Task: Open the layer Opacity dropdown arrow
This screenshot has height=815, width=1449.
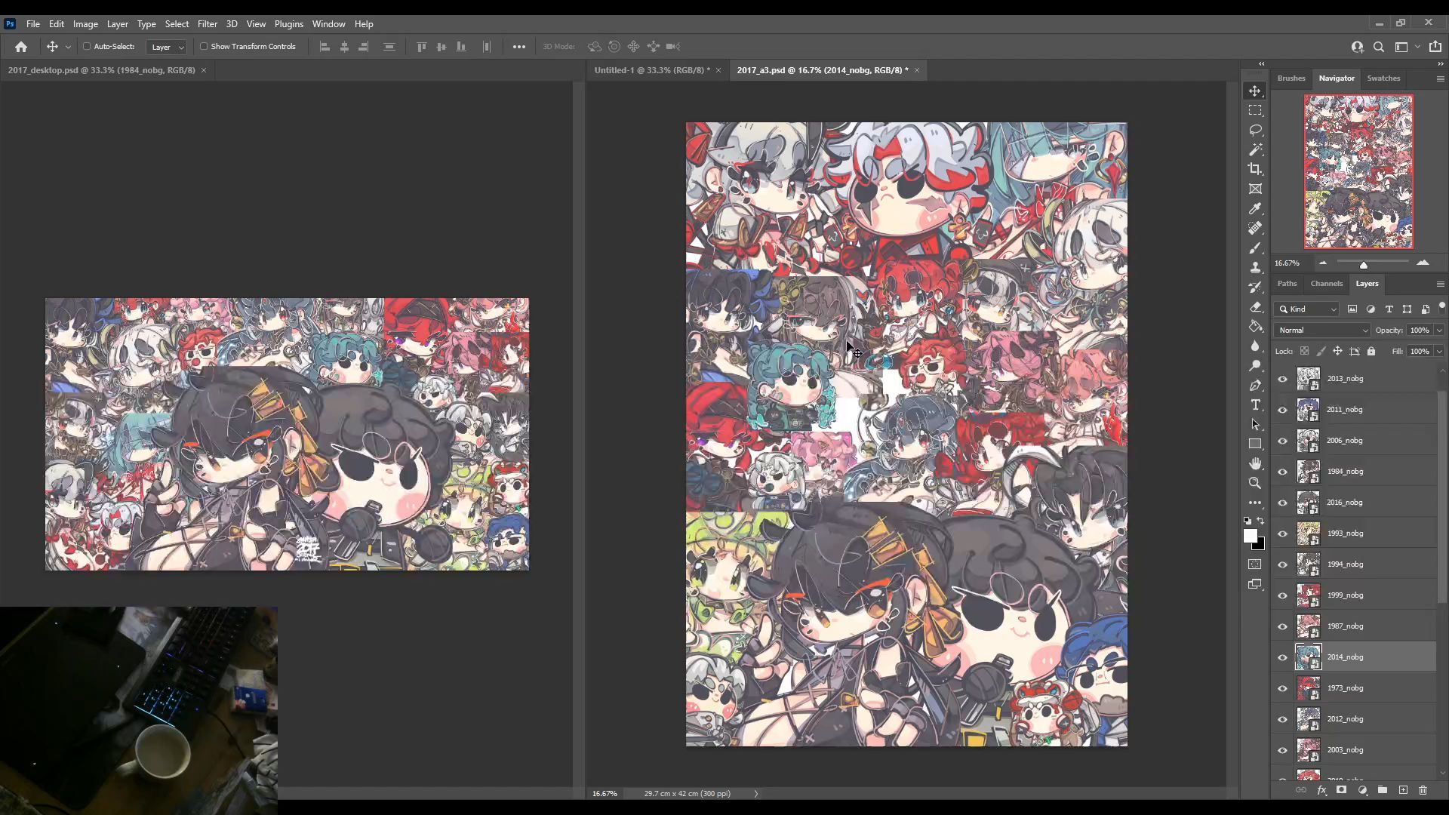Action: click(x=1439, y=331)
